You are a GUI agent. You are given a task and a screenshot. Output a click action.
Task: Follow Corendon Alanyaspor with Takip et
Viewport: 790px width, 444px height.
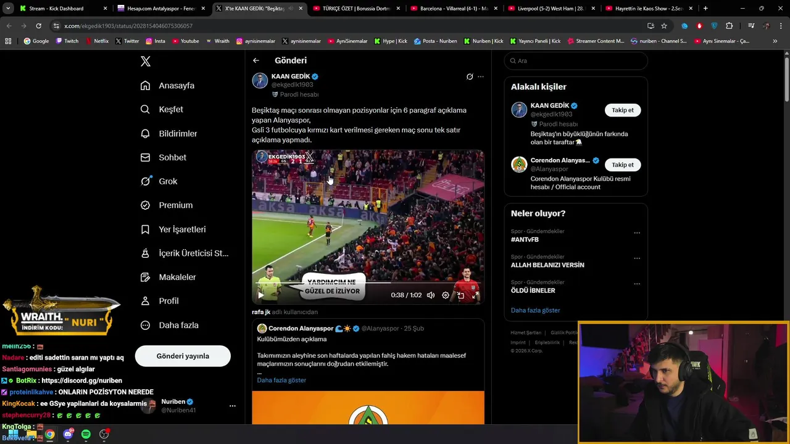pos(623,165)
